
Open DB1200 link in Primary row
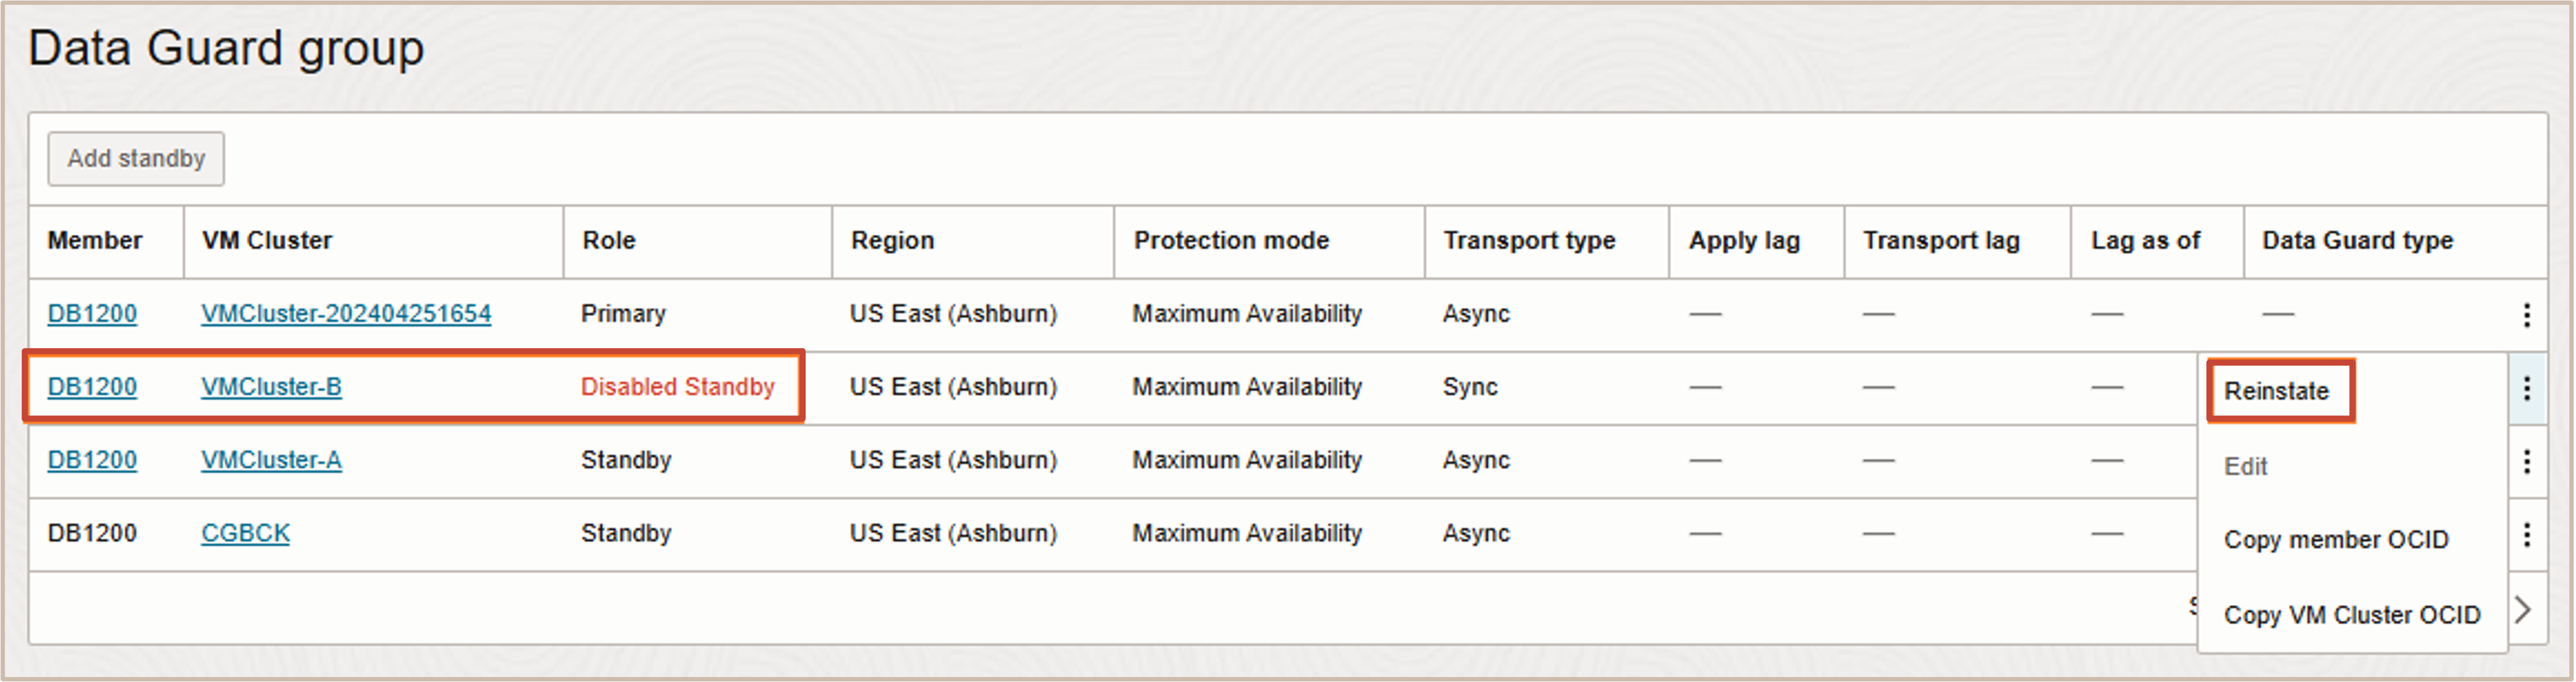point(92,314)
